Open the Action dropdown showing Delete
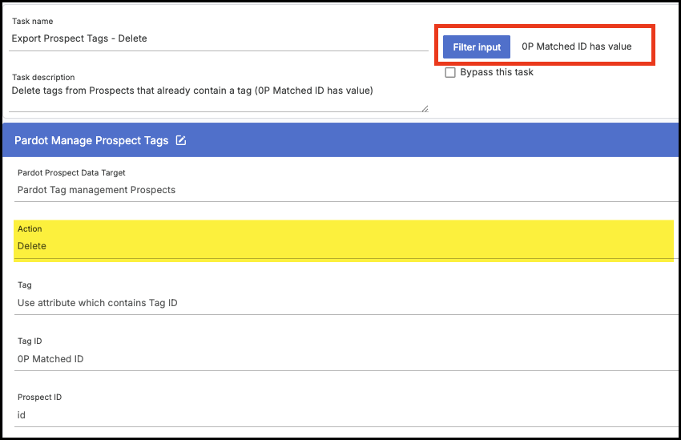The image size is (681, 440). 344,246
